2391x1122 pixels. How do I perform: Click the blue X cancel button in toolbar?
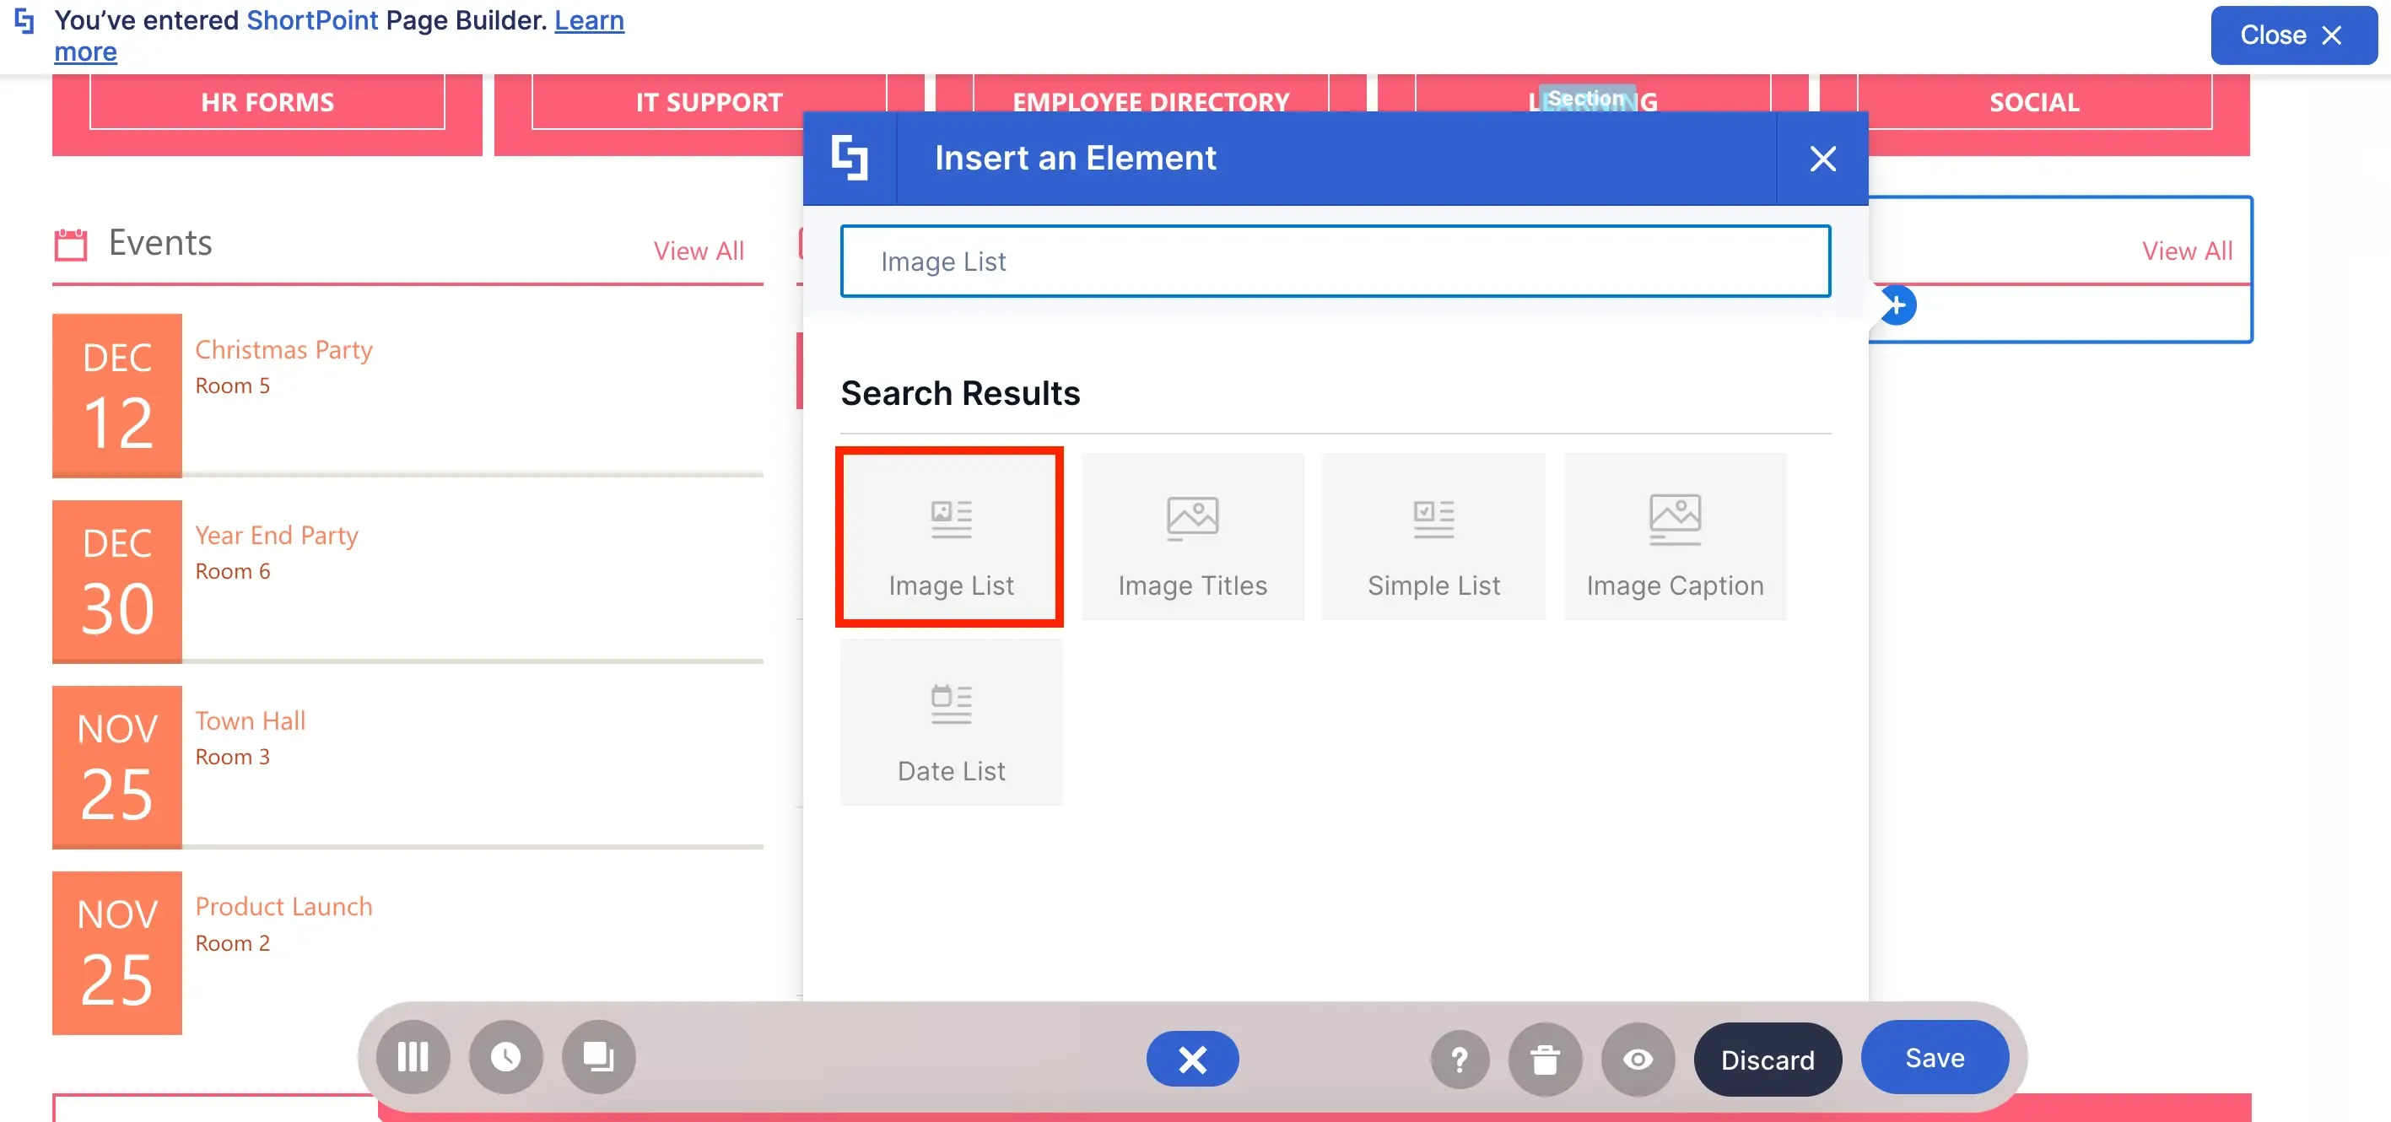tap(1193, 1059)
